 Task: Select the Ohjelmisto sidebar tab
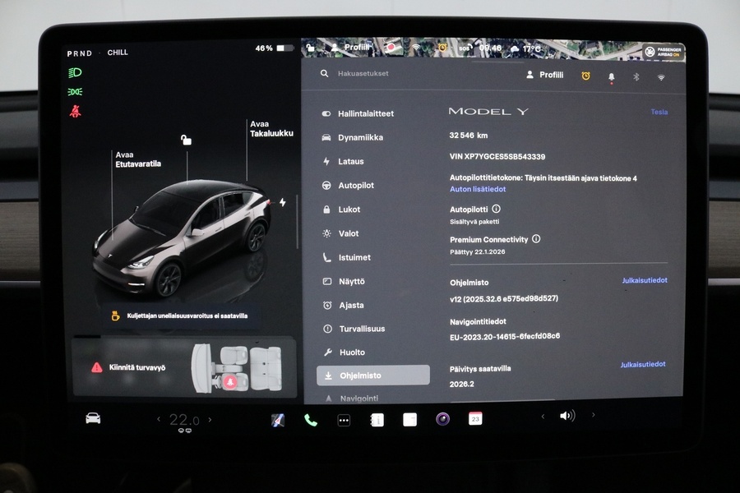pyautogui.click(x=372, y=375)
